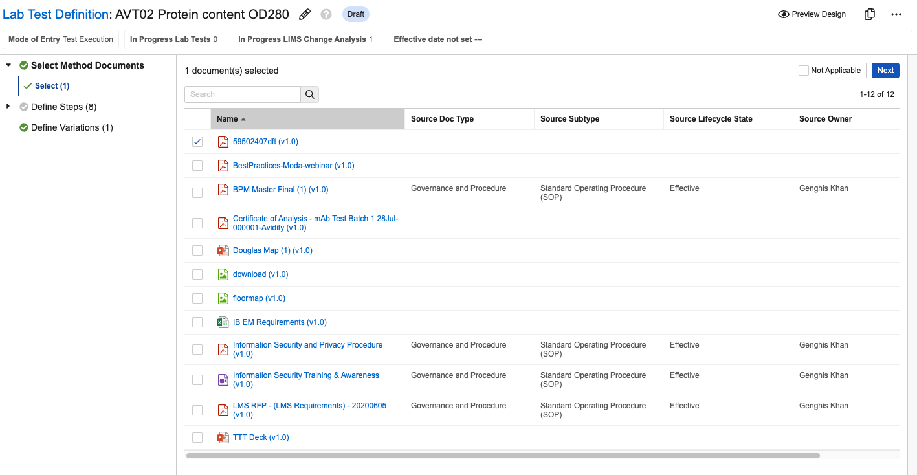Uncheck the 59502407dft document checkbox
Viewport: 917px width, 475px height.
click(x=197, y=142)
